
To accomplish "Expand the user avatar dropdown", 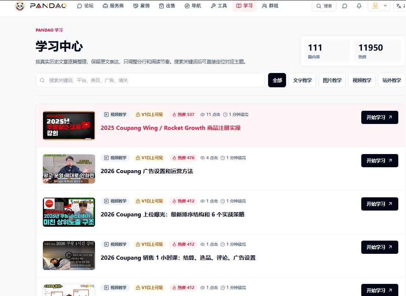I will tap(379, 6).
